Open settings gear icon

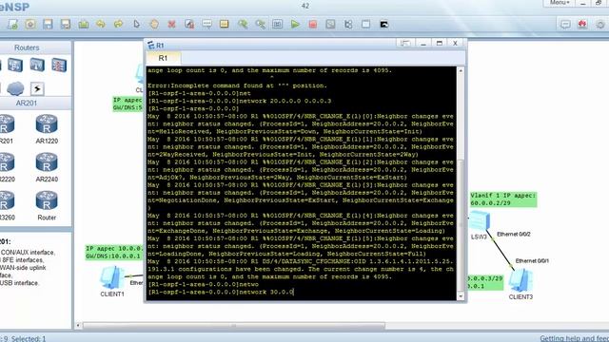coord(600,25)
